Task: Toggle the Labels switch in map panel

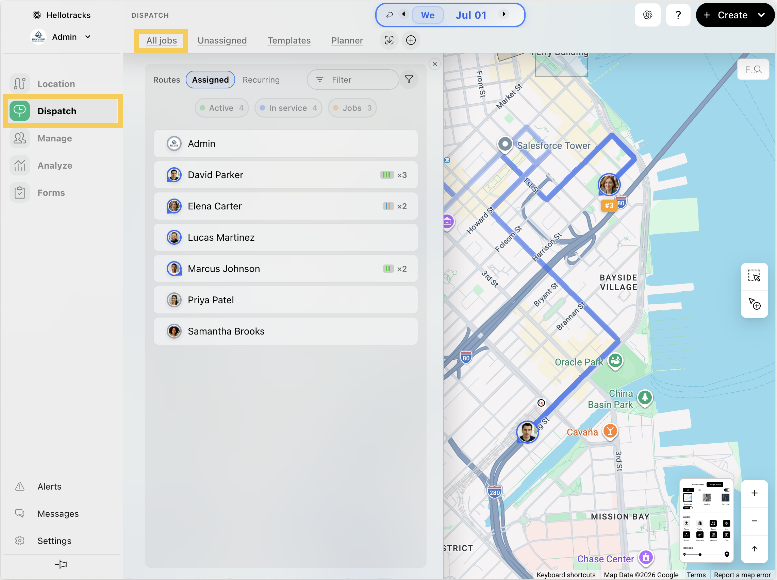Action: coord(688,508)
